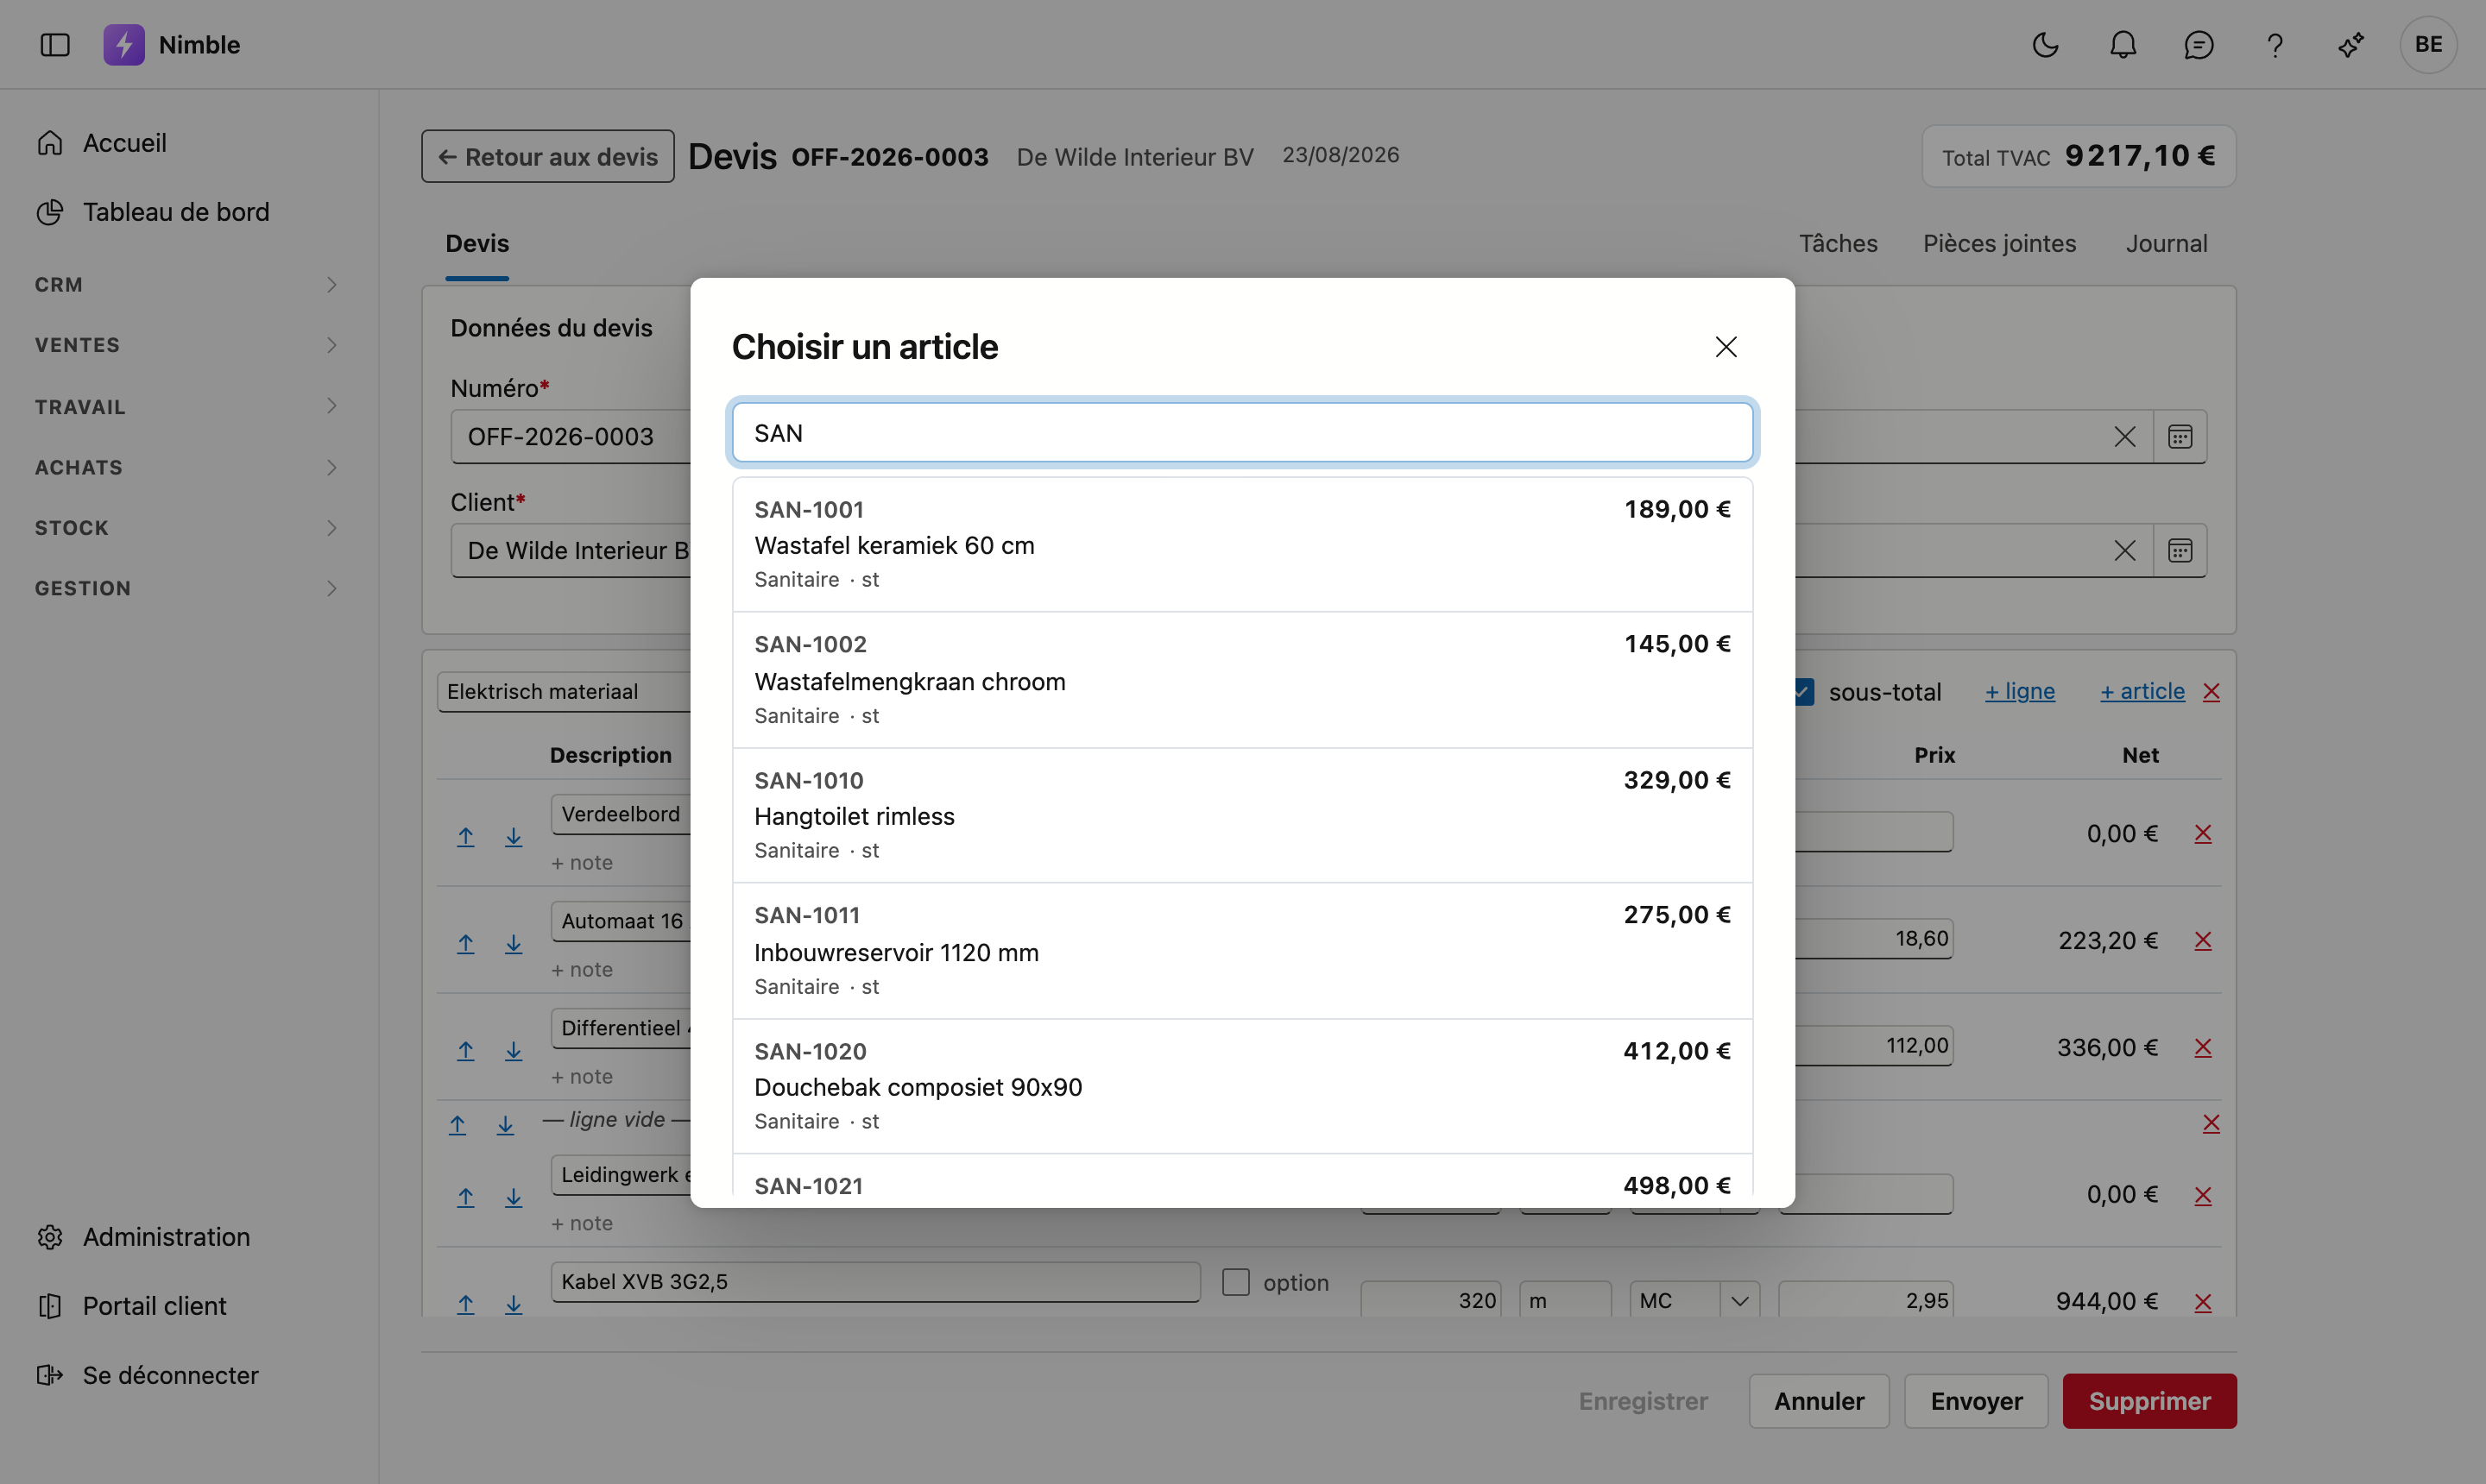The image size is (2486, 1484).
Task: Move the Verdeelbord line up
Action: pyautogui.click(x=465, y=836)
